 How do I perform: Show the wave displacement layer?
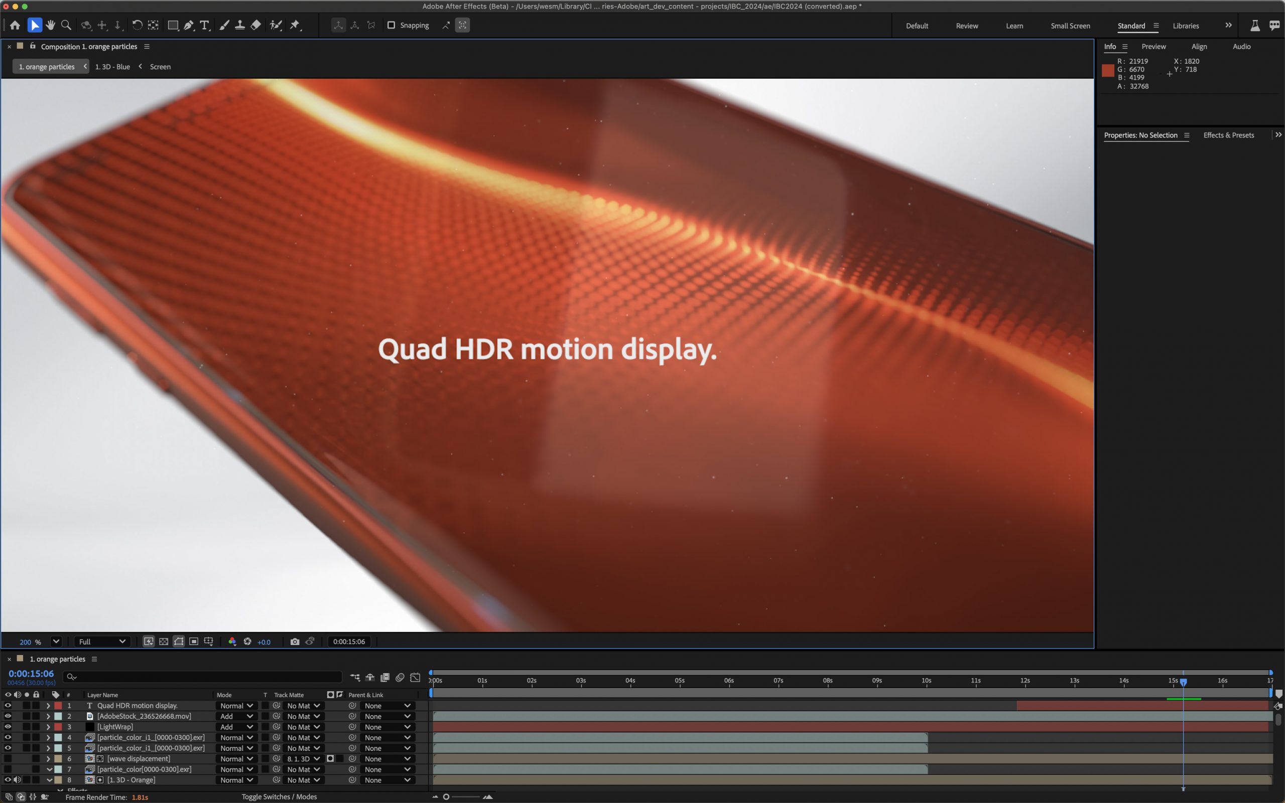click(x=8, y=758)
